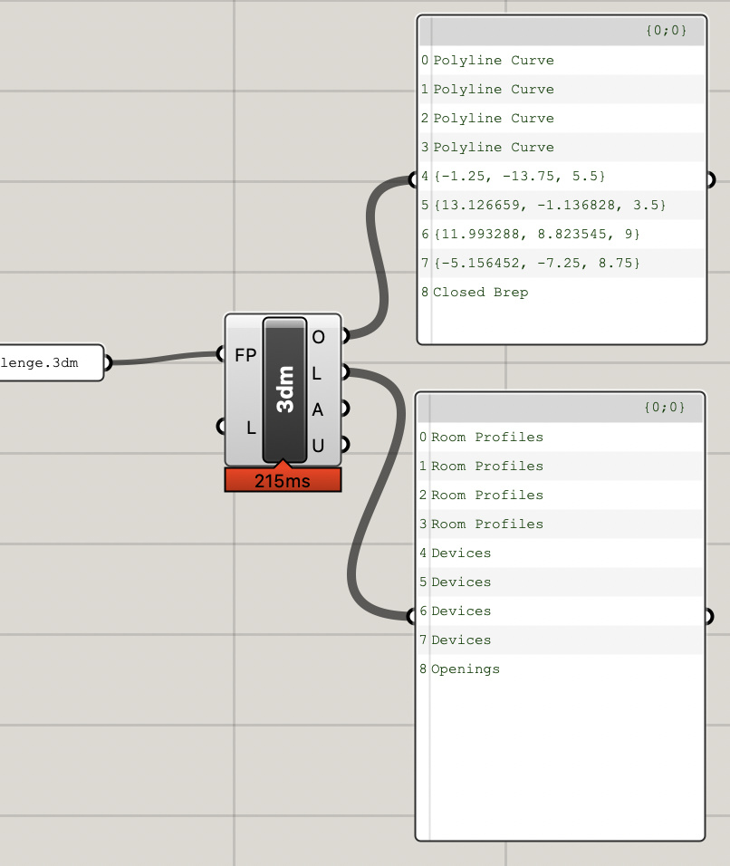The image size is (730, 866).
Task: Click the A output on the 3dm component
Action: 319,409
